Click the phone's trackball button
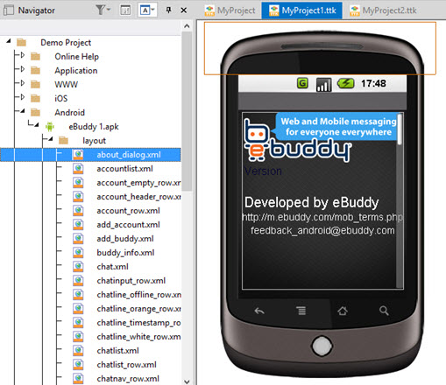 (x=322, y=346)
